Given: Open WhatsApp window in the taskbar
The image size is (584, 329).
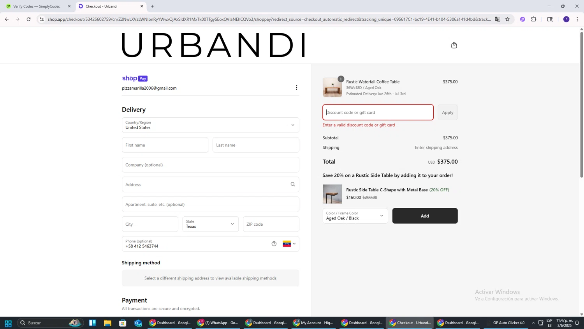Looking at the screenshot, I should tap(218, 323).
